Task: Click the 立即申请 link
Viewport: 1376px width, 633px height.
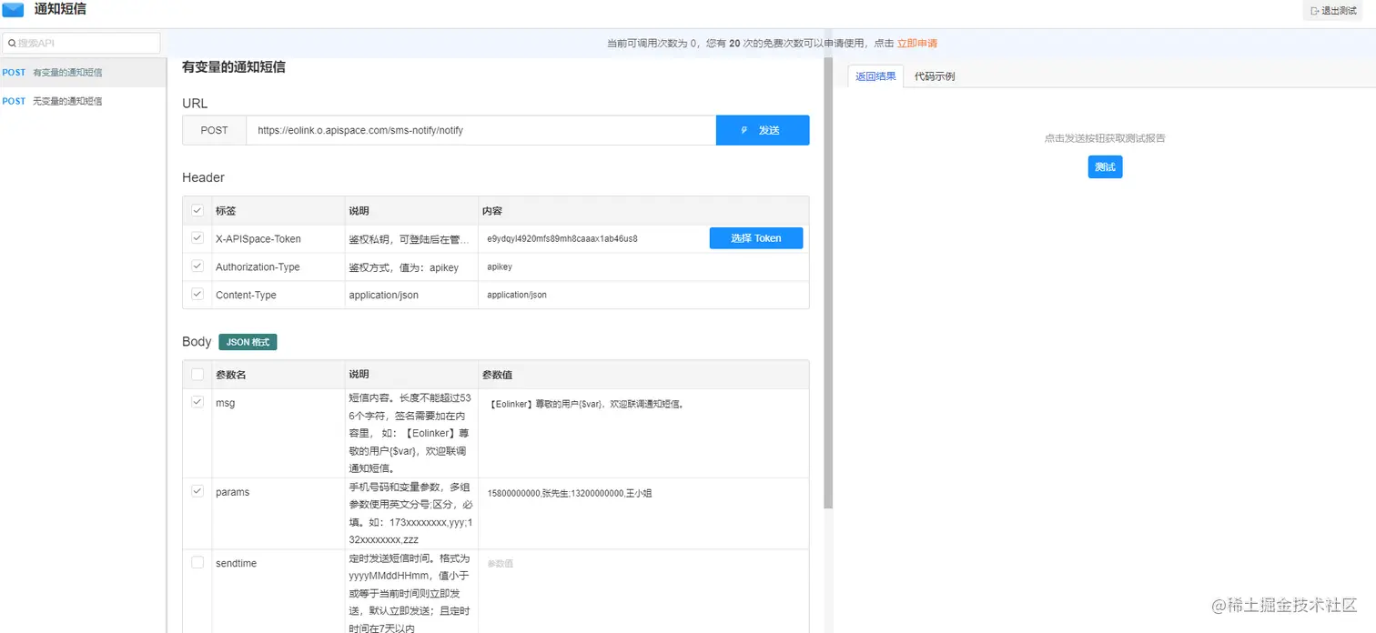Action: (916, 44)
